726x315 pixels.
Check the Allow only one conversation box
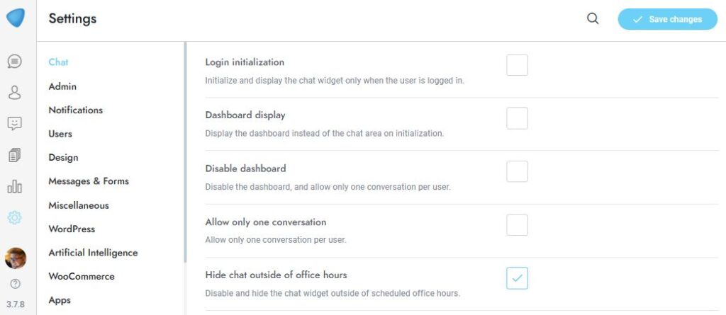coord(517,225)
